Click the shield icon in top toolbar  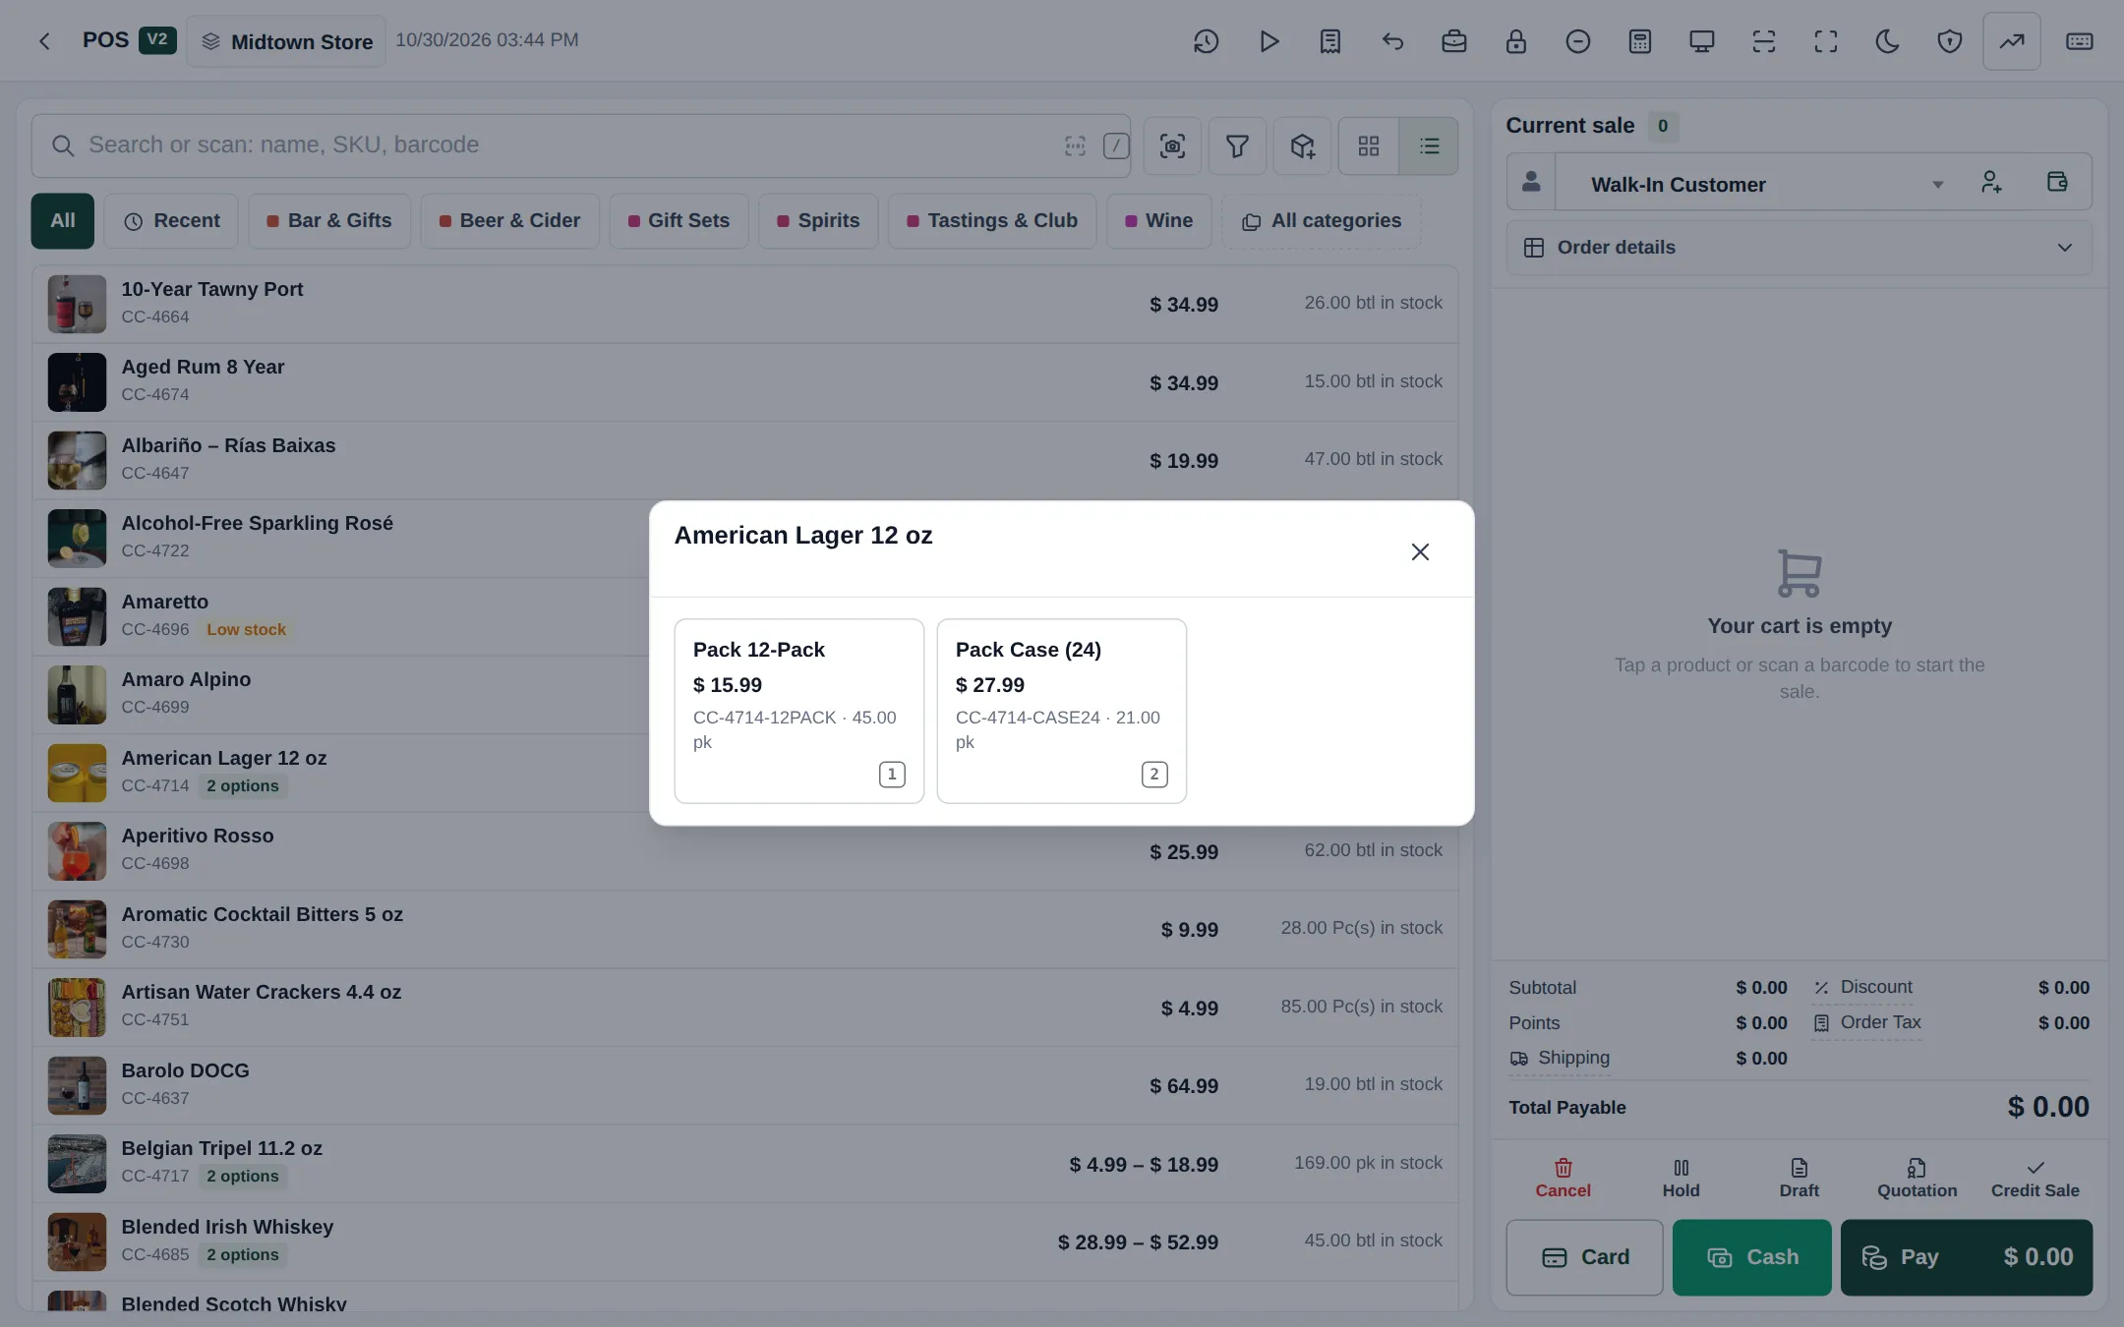[x=1950, y=41]
